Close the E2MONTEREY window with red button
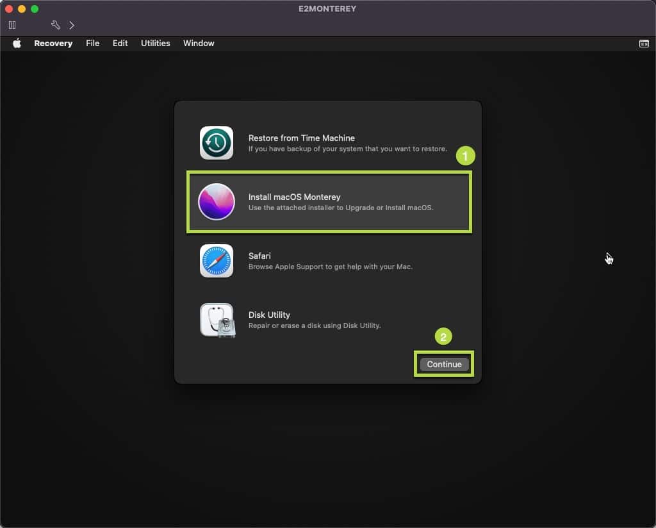 point(9,9)
